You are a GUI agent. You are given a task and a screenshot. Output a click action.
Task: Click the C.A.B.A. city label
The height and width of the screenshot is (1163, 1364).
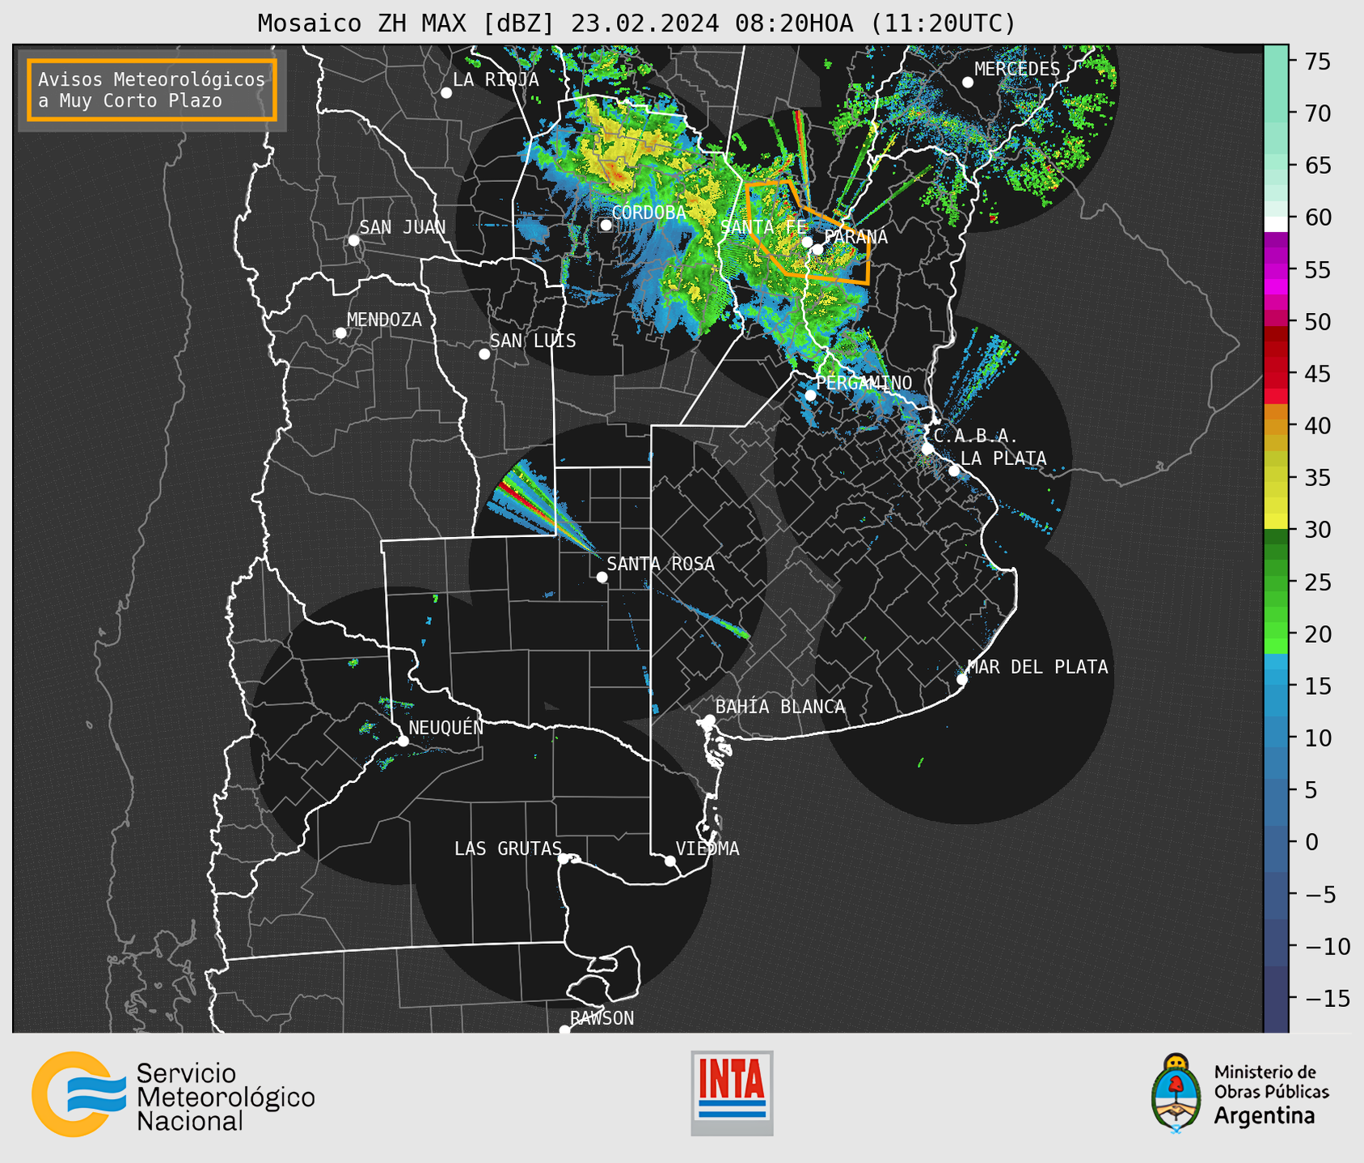[x=976, y=436]
